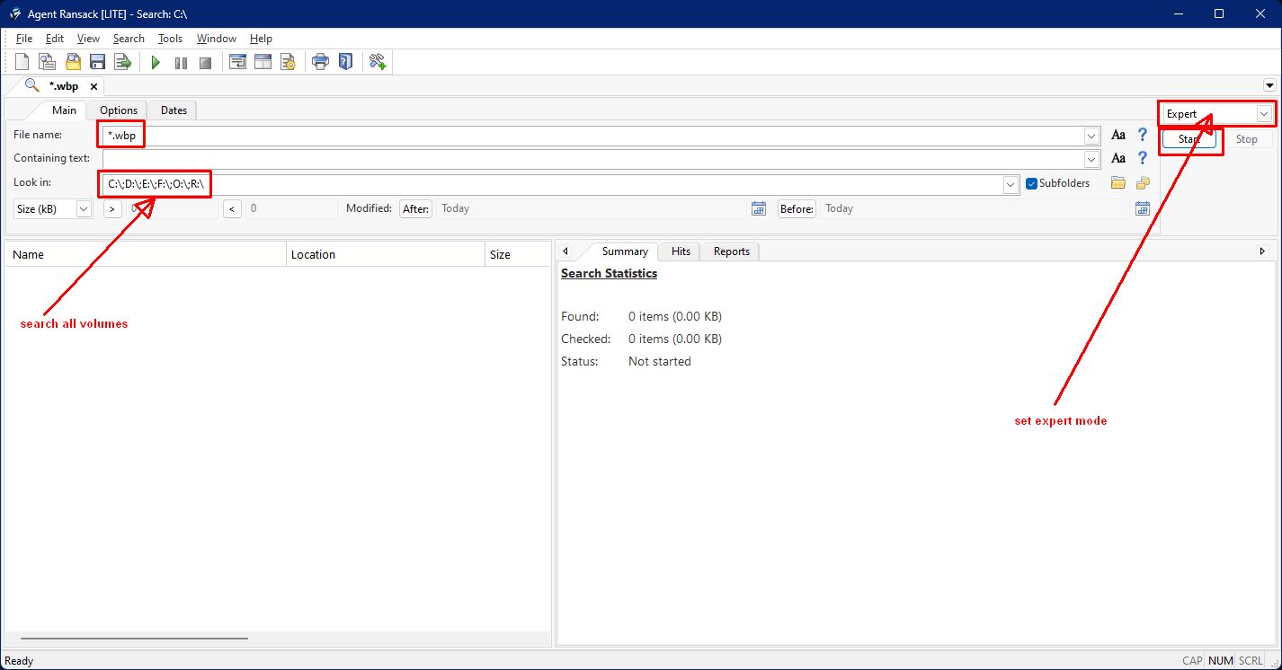Click the "Not started" status text
The height and width of the screenshot is (670, 1282).
[660, 361]
